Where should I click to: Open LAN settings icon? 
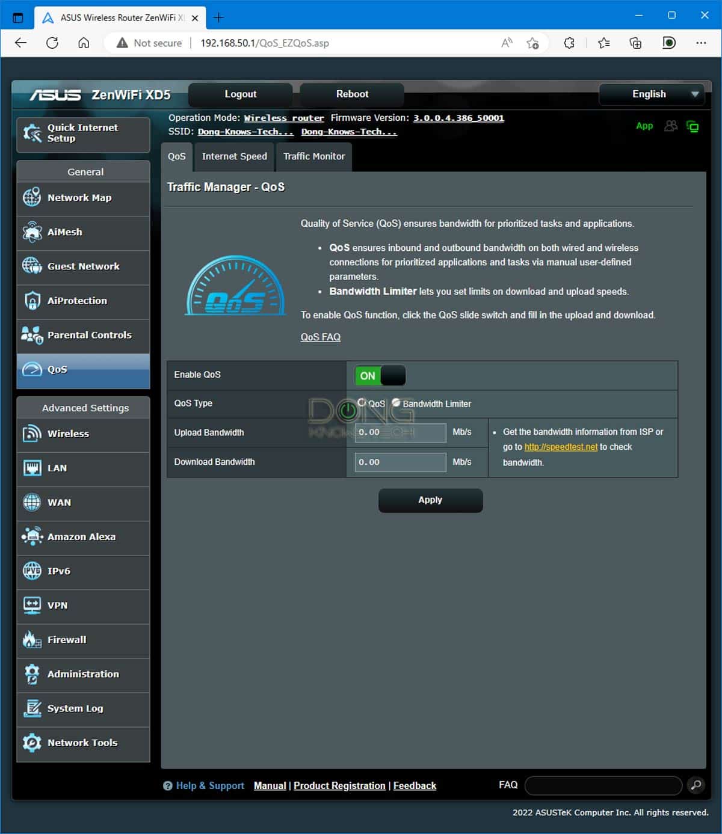(x=32, y=468)
